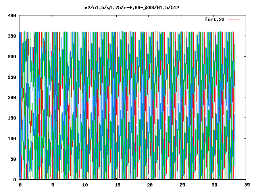
Task: Click the x-axis label 5
Action: pyautogui.click(x=53, y=185)
